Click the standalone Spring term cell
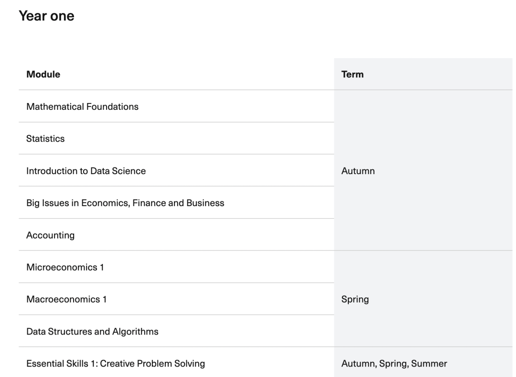Screen dimensions: 516x377 pyautogui.click(x=355, y=300)
